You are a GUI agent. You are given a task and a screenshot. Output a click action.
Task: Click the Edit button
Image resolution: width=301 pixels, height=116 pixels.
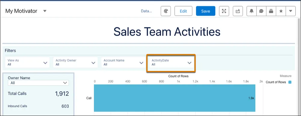pyautogui.click(x=183, y=11)
